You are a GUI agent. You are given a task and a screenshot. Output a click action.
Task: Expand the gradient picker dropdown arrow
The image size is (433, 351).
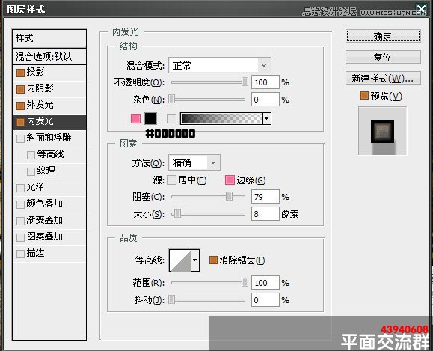267,118
